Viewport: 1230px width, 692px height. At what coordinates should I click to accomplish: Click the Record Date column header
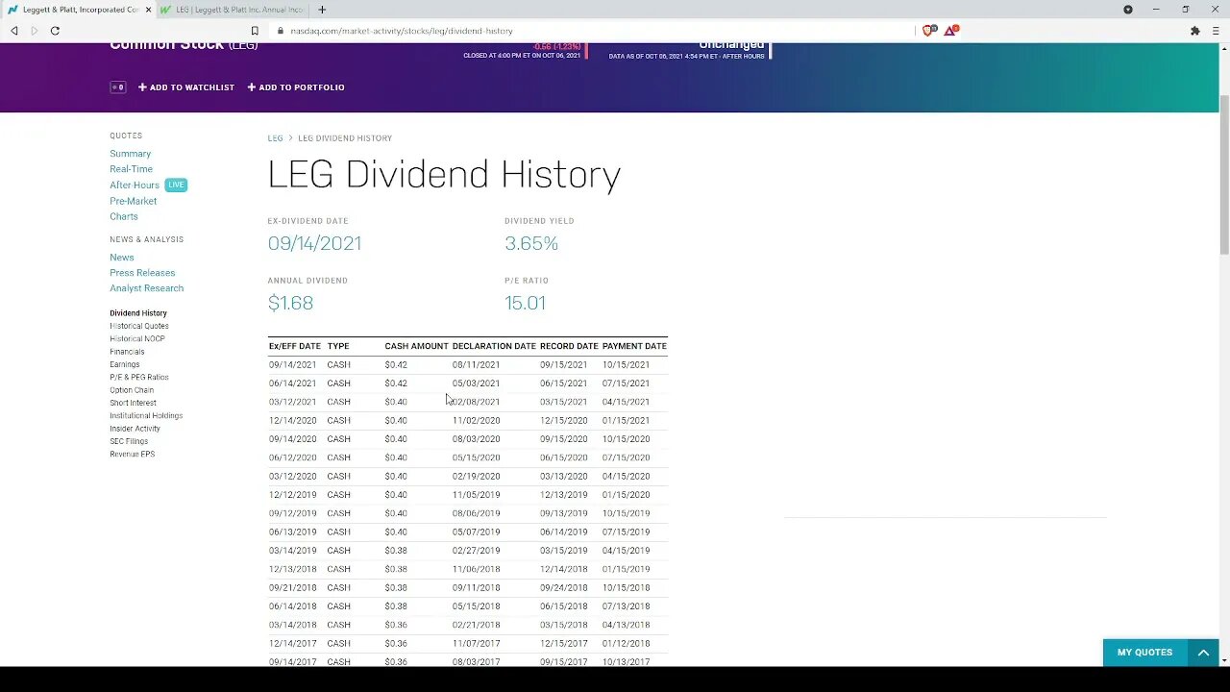569,346
